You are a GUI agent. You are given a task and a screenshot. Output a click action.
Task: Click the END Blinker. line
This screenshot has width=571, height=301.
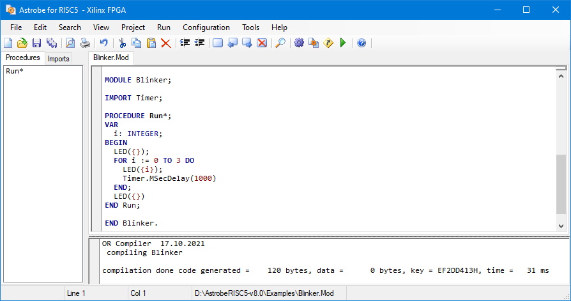pyautogui.click(x=132, y=224)
